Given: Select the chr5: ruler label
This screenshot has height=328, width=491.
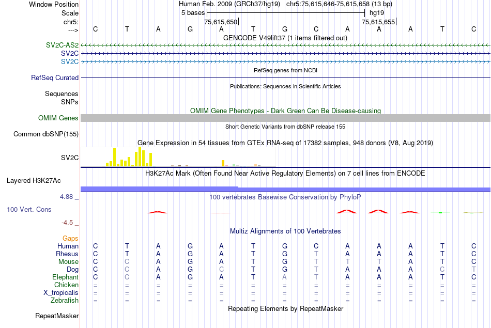Looking at the screenshot, I should pos(71,22).
